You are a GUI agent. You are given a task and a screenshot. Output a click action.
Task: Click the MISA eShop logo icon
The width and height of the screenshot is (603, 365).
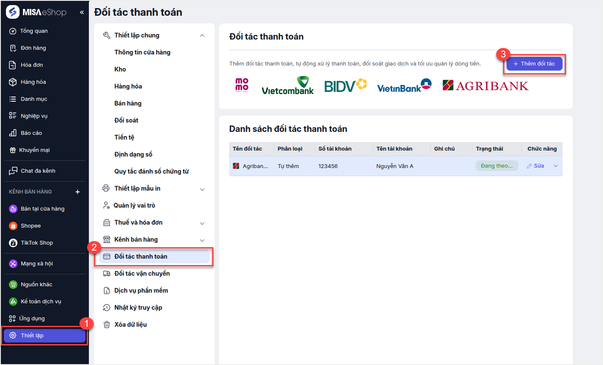pos(13,12)
